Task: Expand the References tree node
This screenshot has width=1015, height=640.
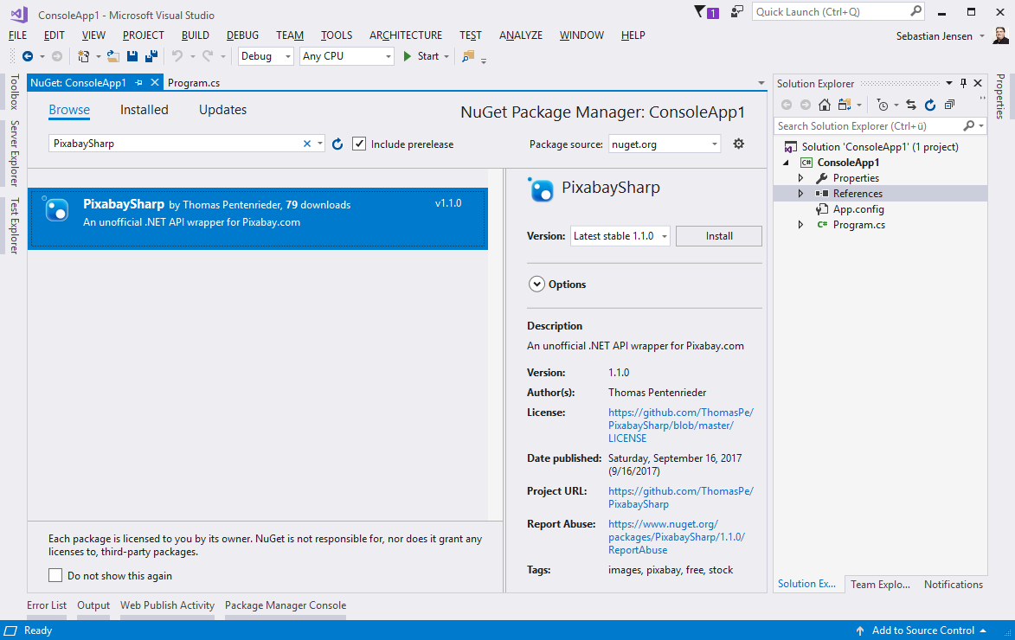Action: pos(800,194)
